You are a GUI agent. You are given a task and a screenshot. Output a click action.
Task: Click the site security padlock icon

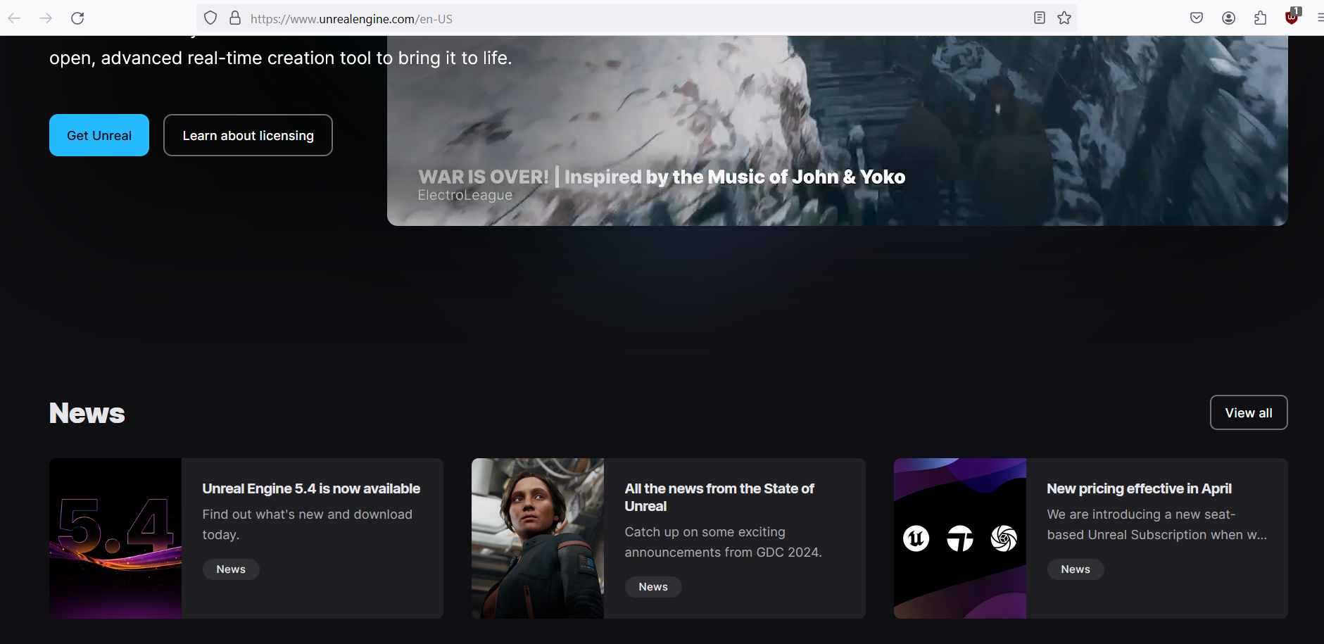pos(235,18)
